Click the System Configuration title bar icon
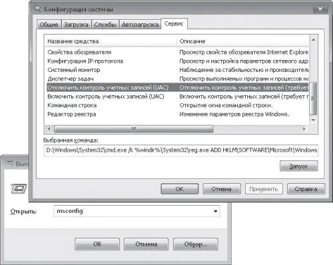 38,9
